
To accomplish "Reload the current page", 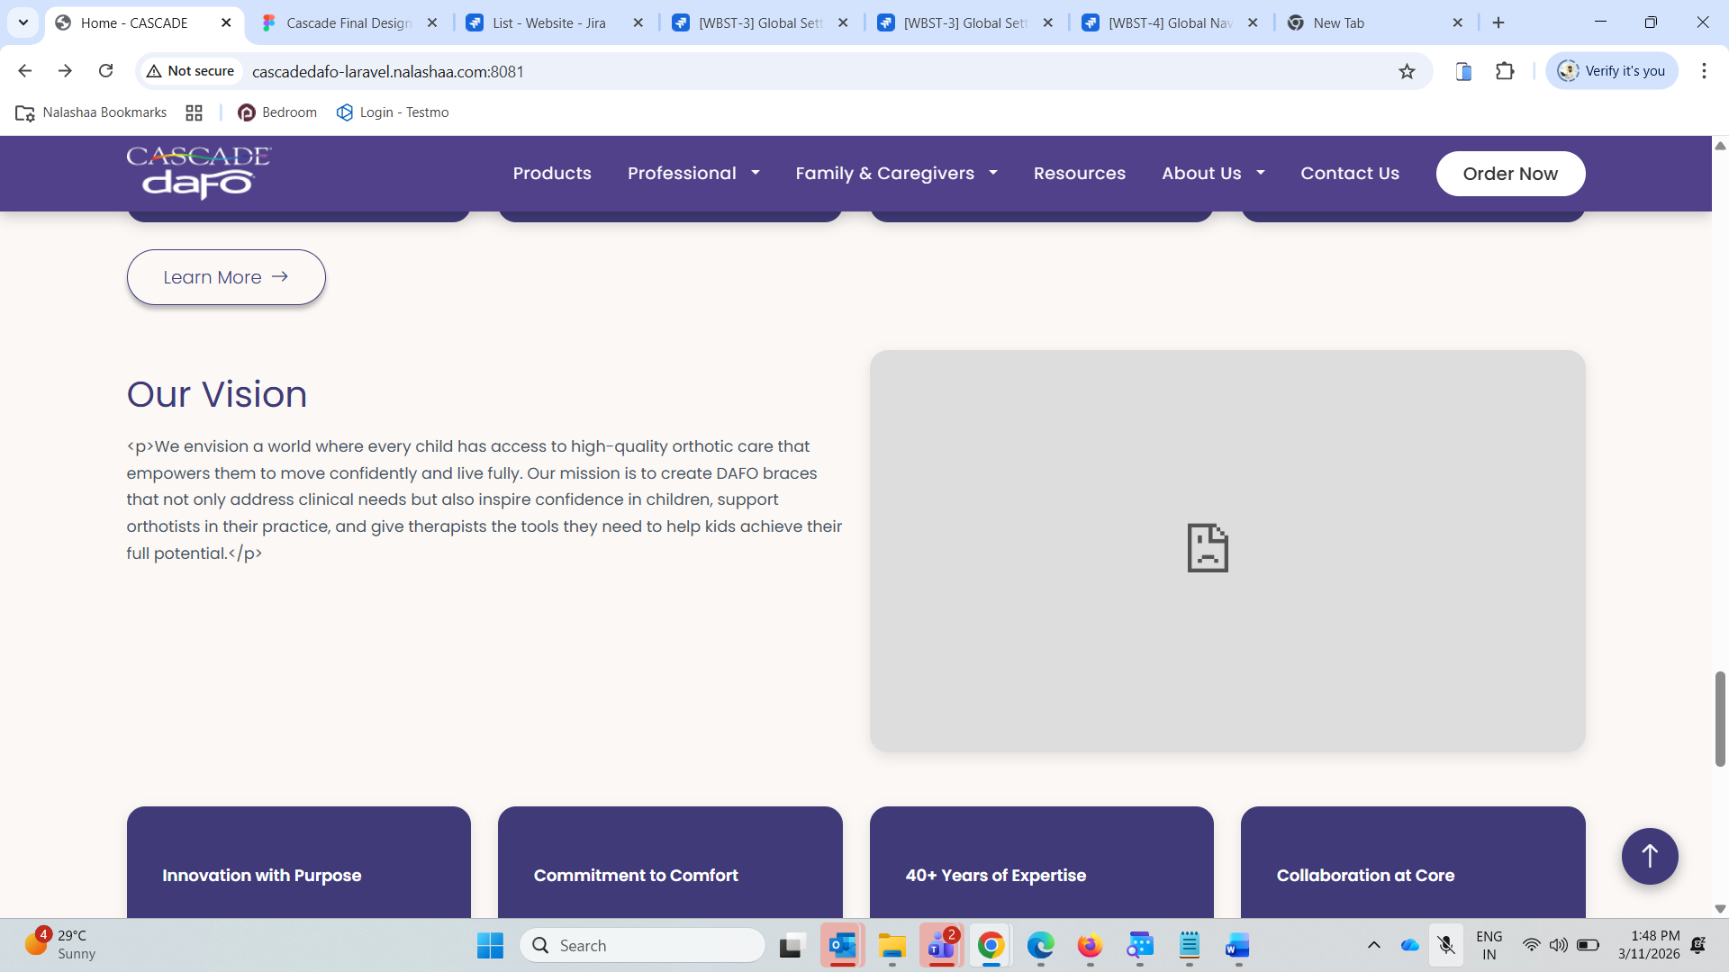I will click(x=105, y=71).
